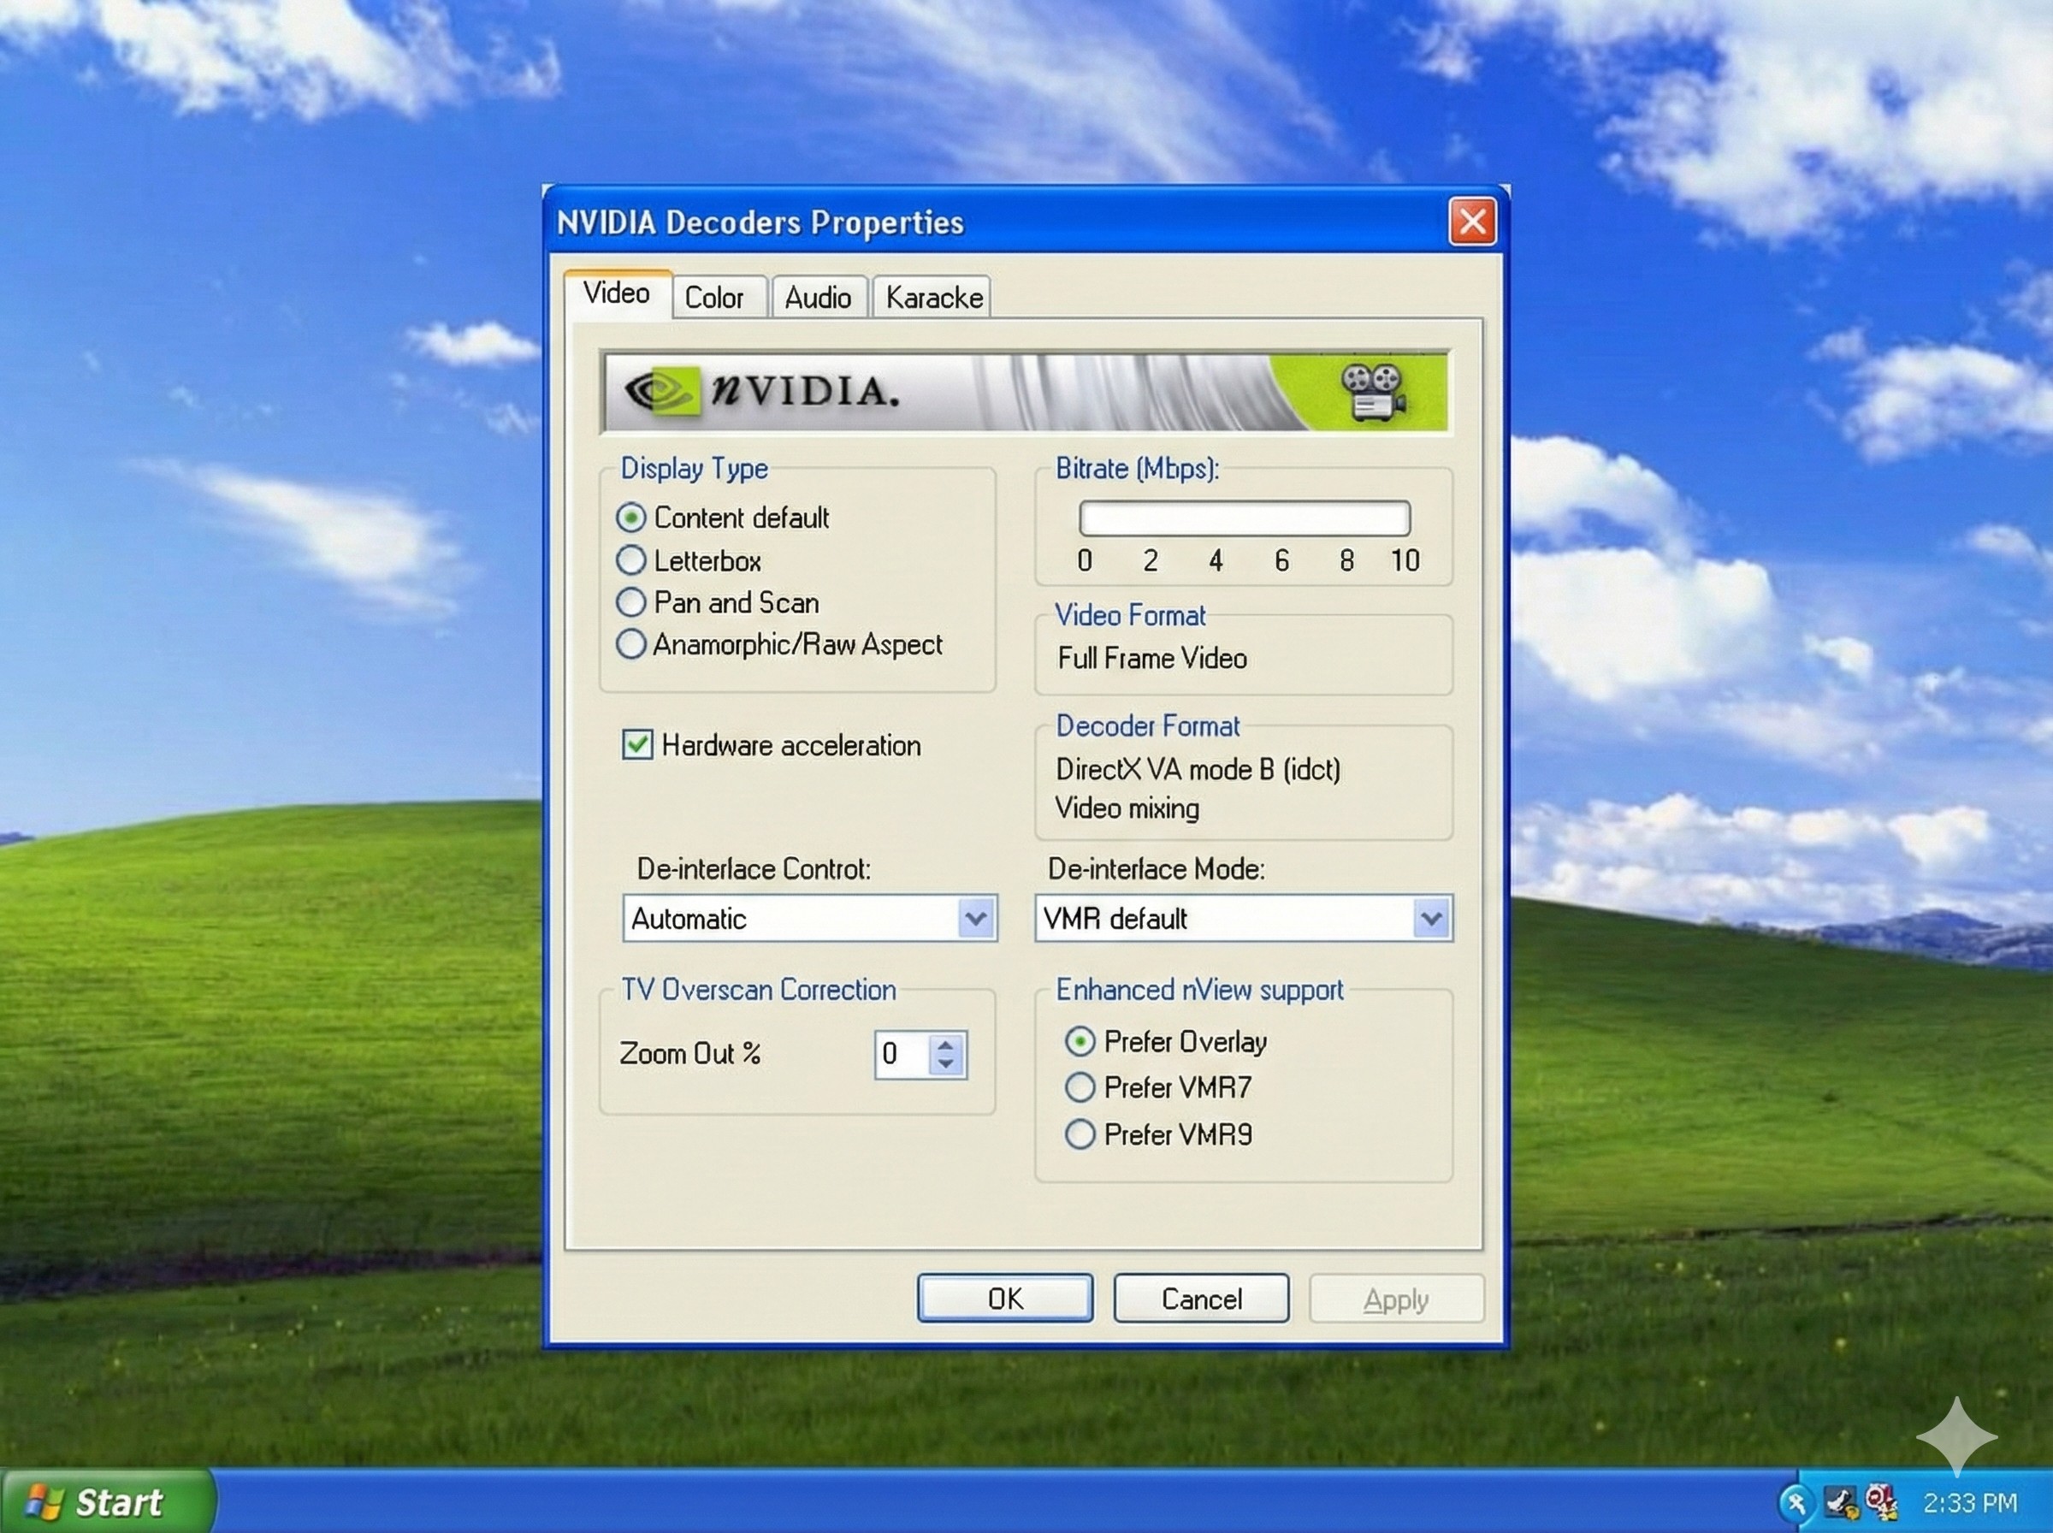Switch to the Color tab

point(717,296)
